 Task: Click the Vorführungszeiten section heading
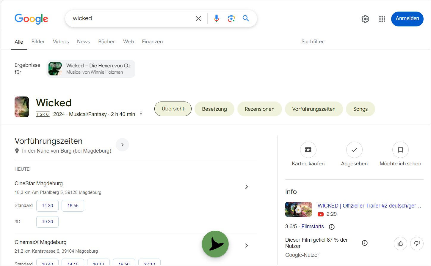click(48, 141)
